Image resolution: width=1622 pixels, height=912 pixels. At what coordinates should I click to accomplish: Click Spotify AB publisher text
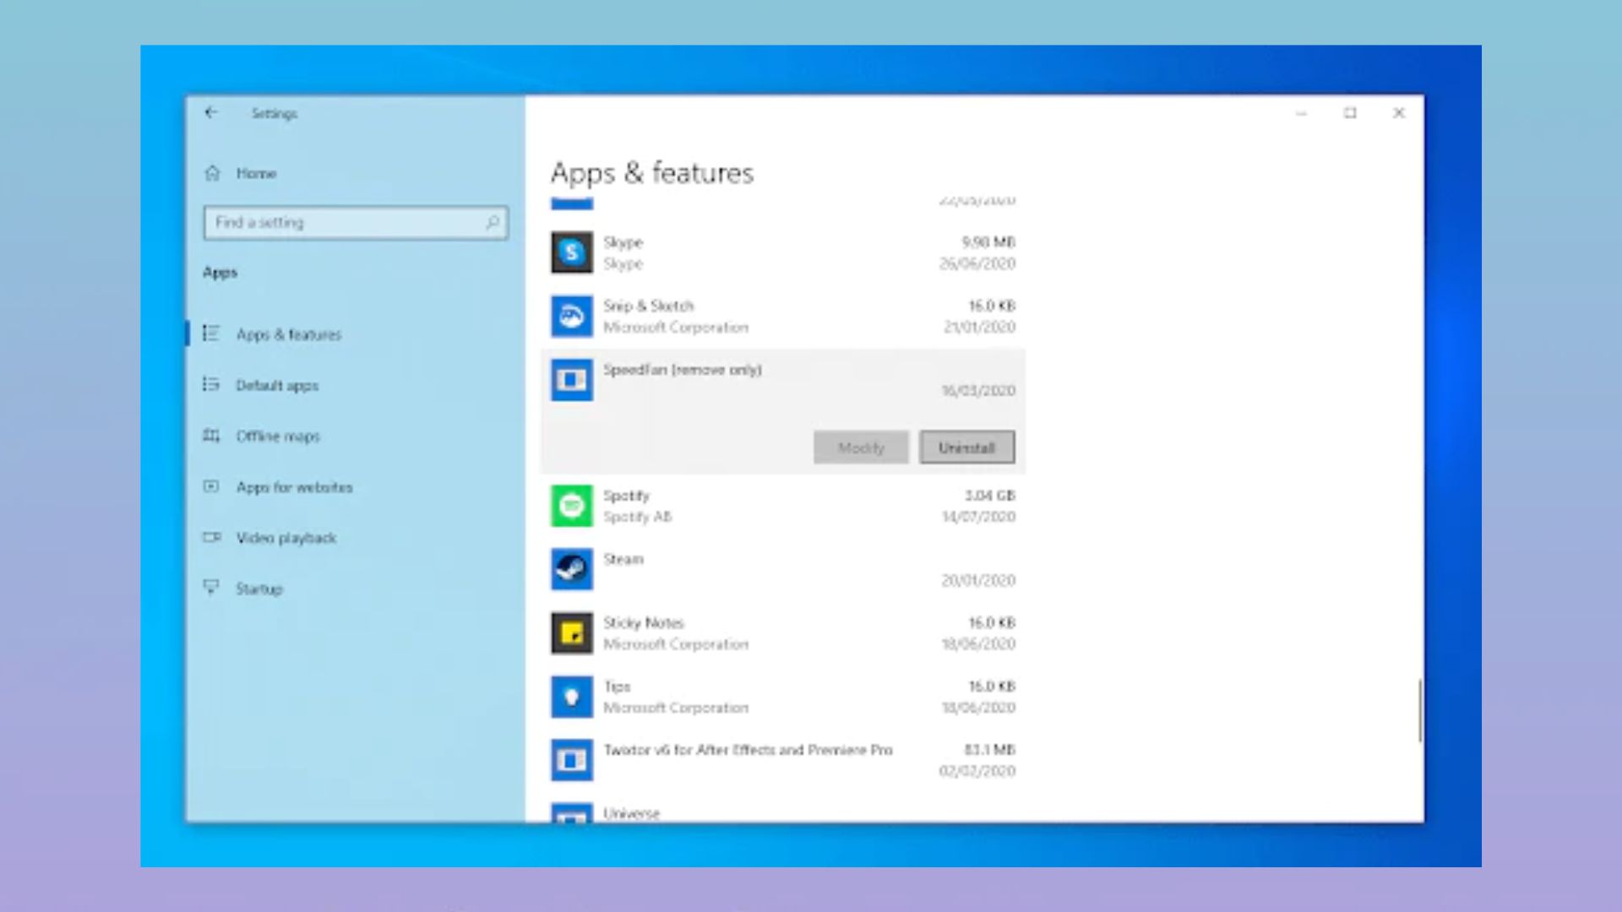pyautogui.click(x=637, y=517)
